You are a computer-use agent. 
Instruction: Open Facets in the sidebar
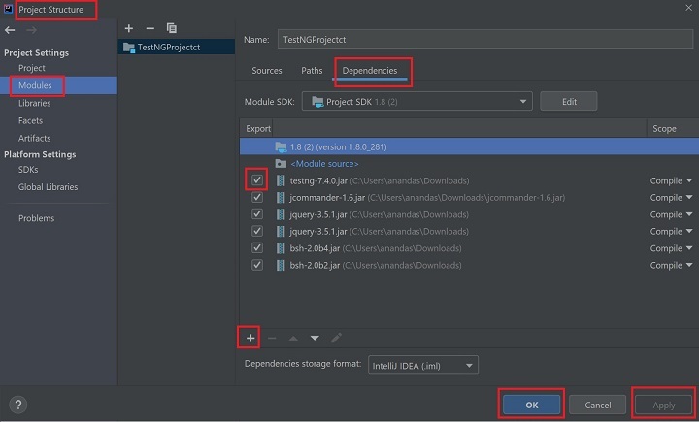pyautogui.click(x=30, y=120)
